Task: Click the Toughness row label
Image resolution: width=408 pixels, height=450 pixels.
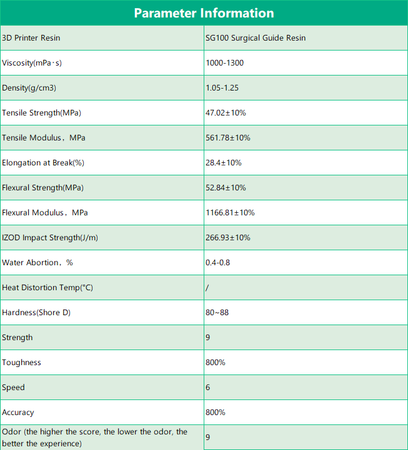Action: [21, 363]
